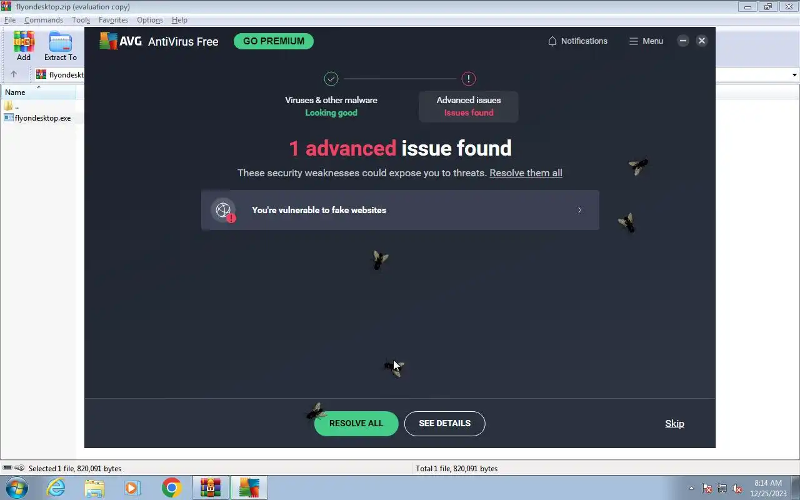Open 'You're vulnerable to fake websites' row
Viewport: 800px width, 500px height.
(400, 210)
